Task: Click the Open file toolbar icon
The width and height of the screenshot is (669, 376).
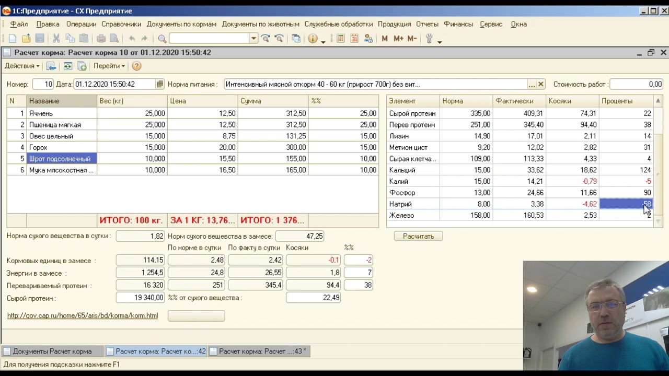Action: (x=26, y=39)
